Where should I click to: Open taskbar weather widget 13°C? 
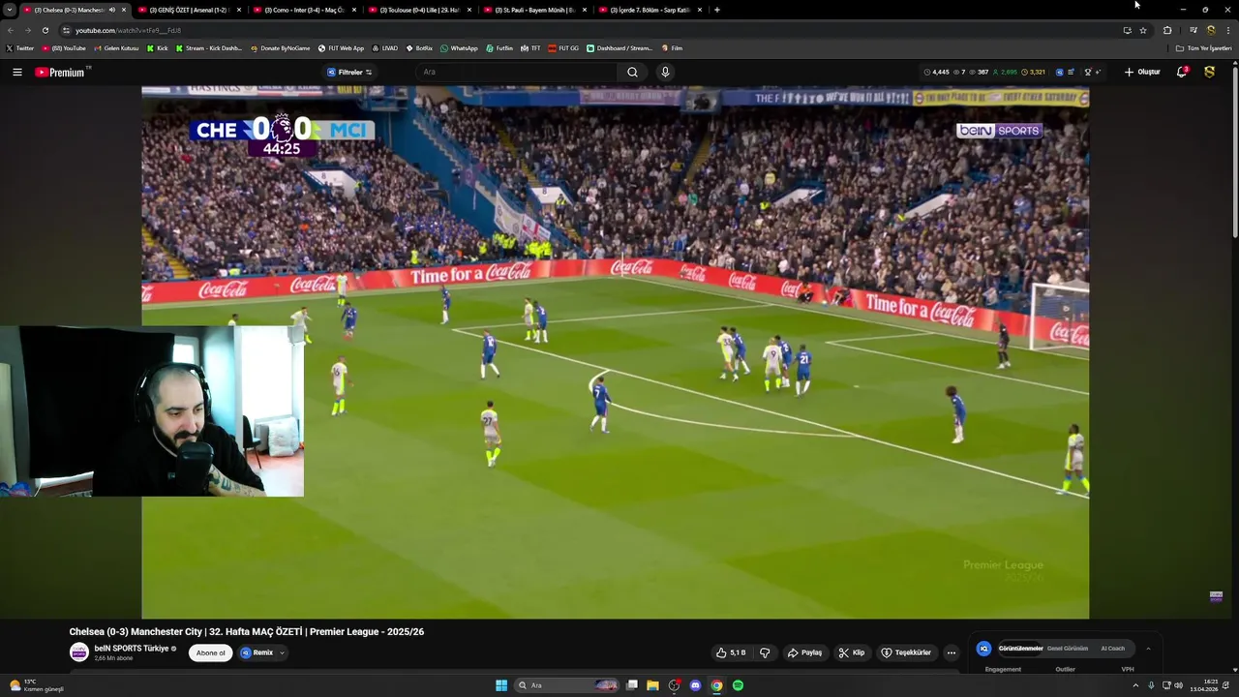pyautogui.click(x=37, y=685)
